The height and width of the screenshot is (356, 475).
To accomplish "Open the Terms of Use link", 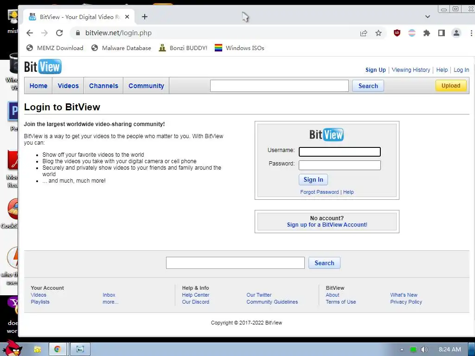I will [341, 302].
